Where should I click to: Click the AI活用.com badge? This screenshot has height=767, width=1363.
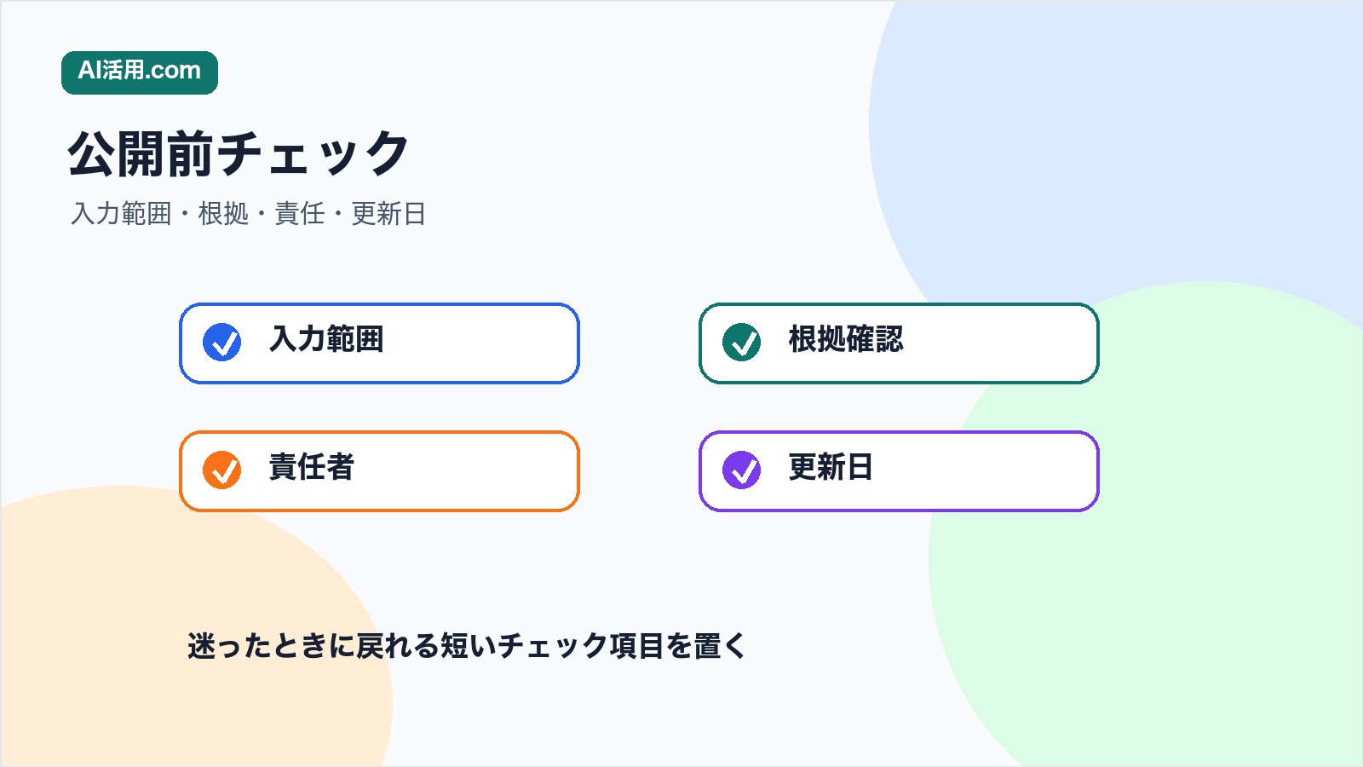click(x=140, y=72)
